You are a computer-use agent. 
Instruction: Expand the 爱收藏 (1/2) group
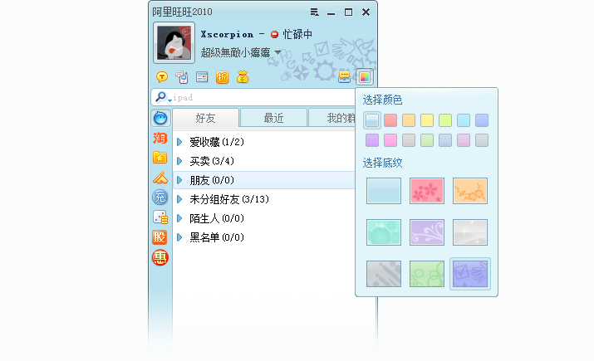point(179,142)
